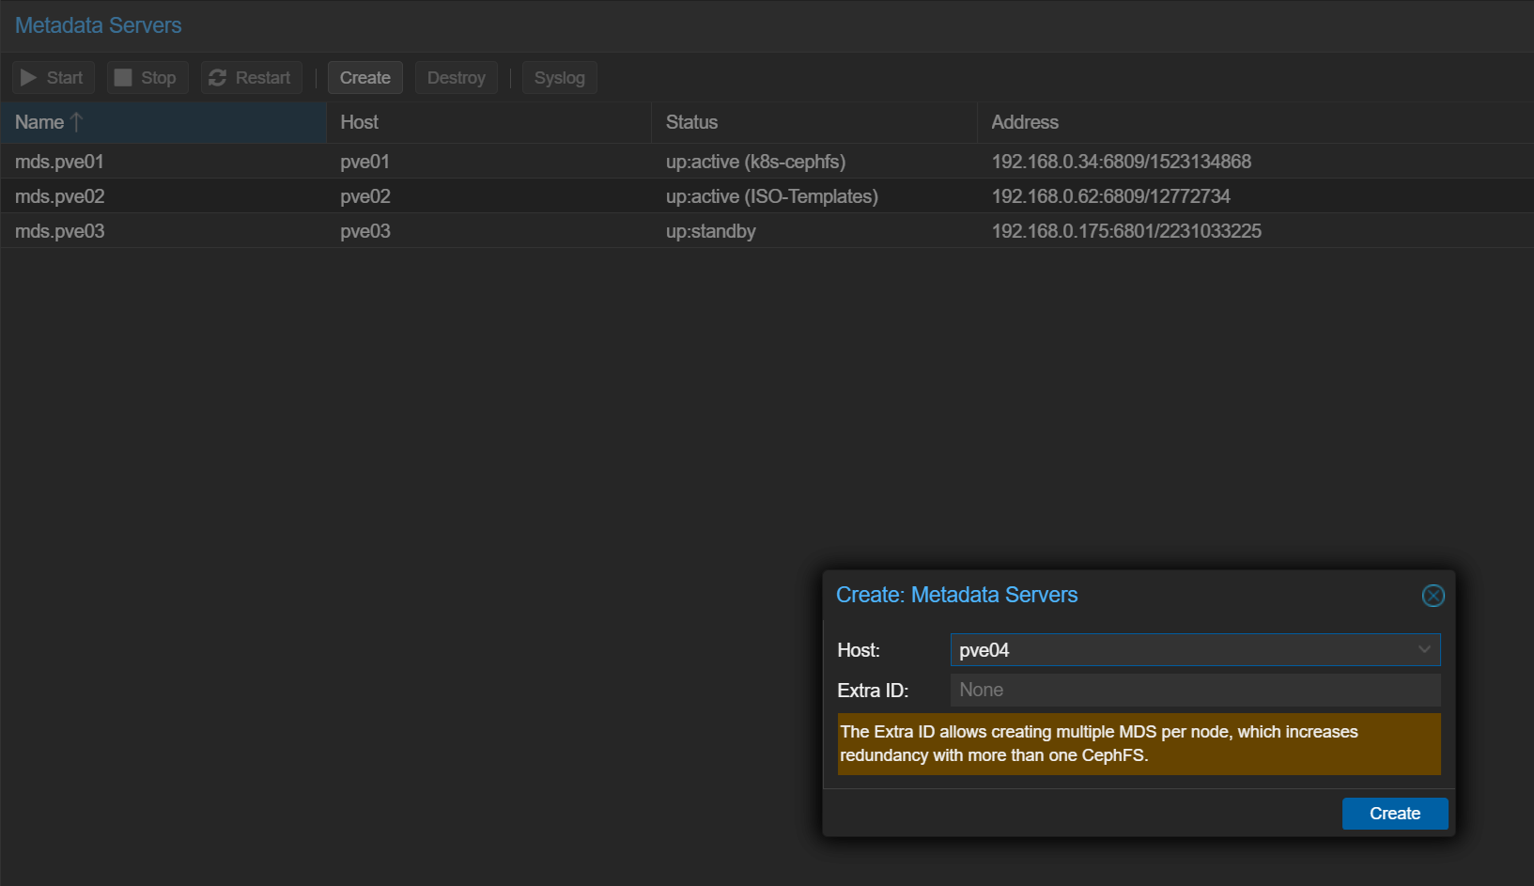Image resolution: width=1534 pixels, height=886 pixels.
Task: Sort by Name column header
Action: (163, 122)
